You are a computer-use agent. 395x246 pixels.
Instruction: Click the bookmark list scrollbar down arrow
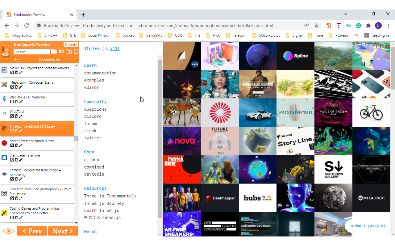[76, 223]
